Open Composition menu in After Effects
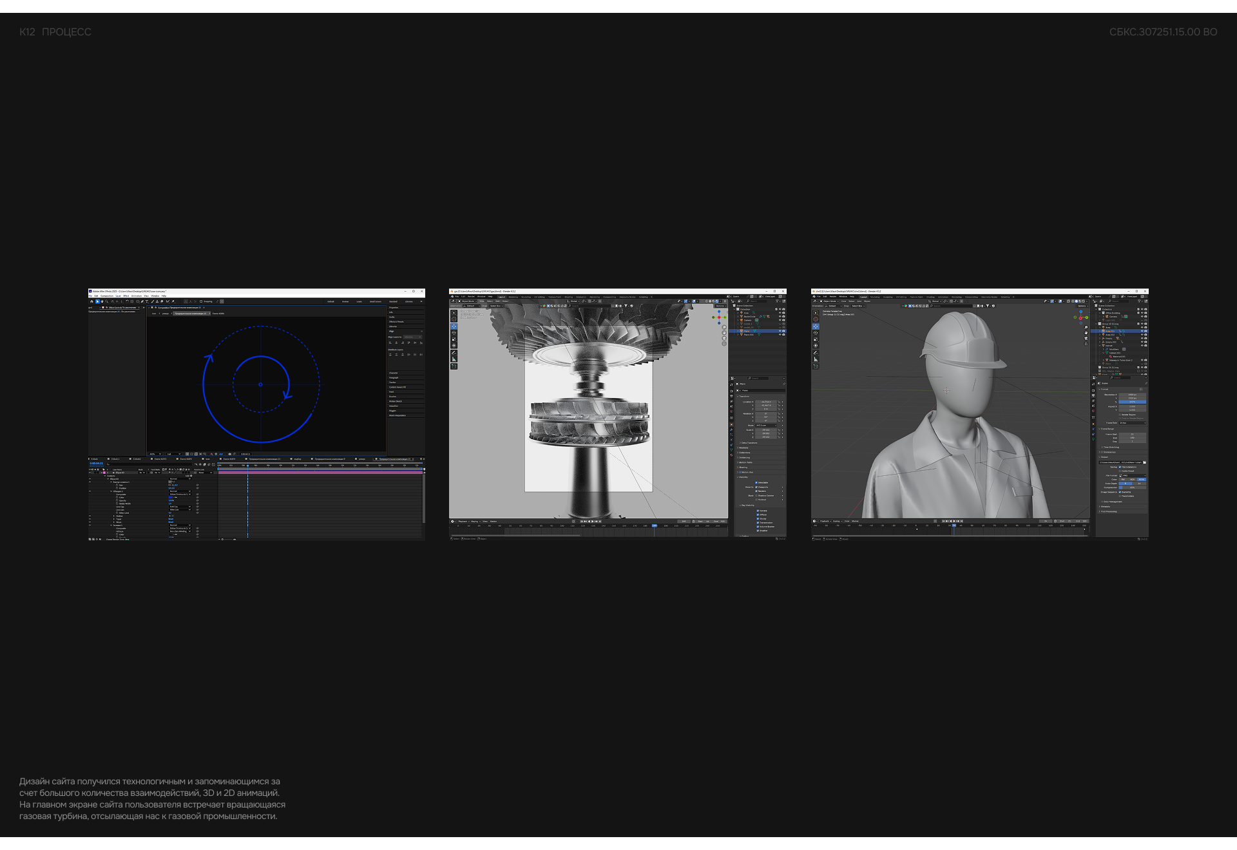The height and width of the screenshot is (850, 1237). [107, 296]
